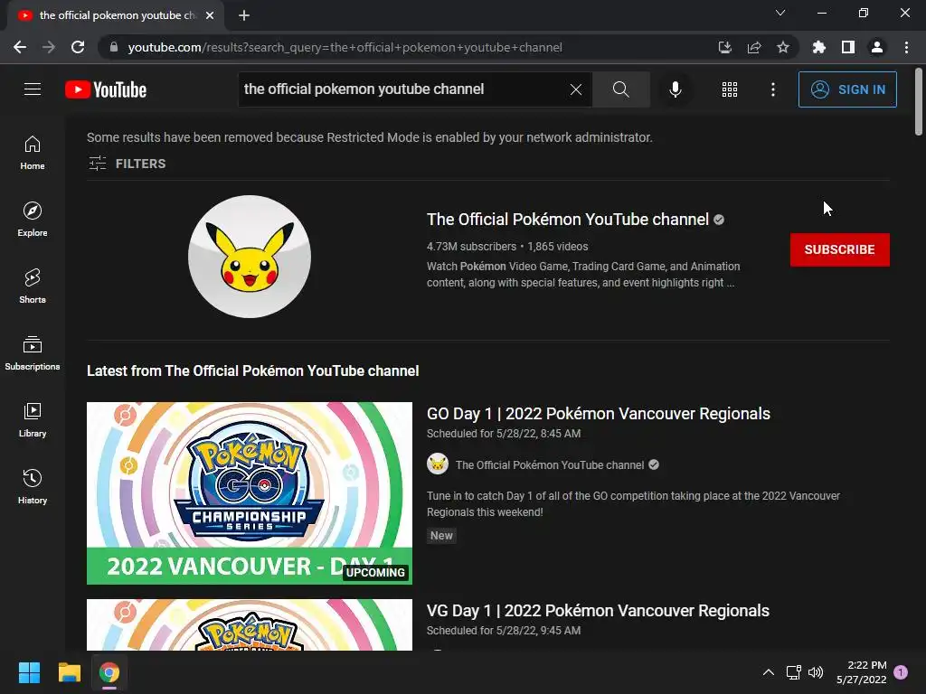The width and height of the screenshot is (926, 694).
Task: Start voice search with the microphone
Action: 675,89
